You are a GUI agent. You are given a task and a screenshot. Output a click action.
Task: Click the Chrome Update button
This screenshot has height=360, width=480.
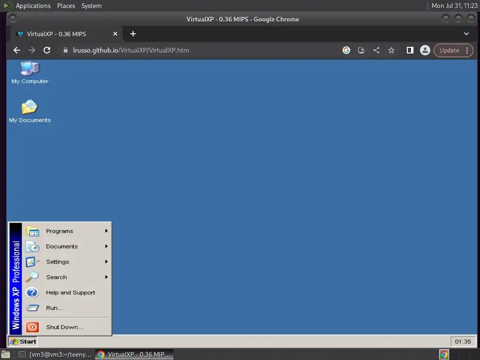[x=450, y=50]
